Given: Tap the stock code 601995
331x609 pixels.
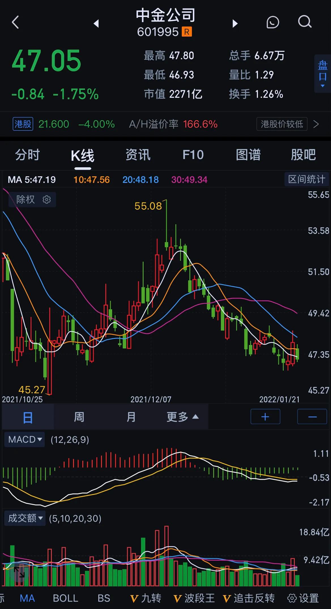Looking at the screenshot, I should tap(158, 32).
